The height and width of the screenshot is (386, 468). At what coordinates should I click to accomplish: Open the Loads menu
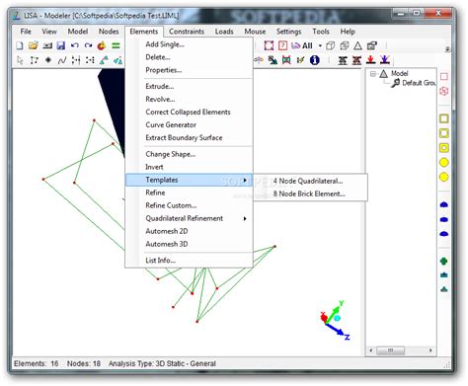(x=224, y=32)
